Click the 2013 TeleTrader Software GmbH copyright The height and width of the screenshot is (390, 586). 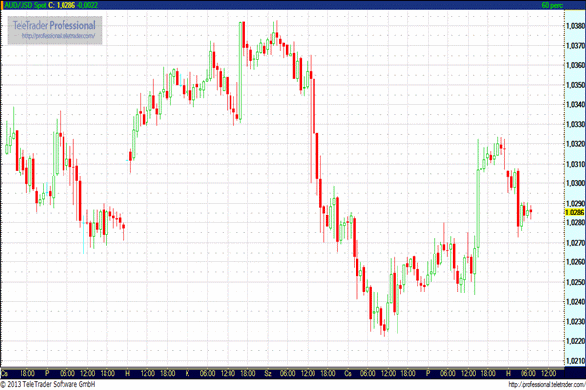(x=54, y=384)
